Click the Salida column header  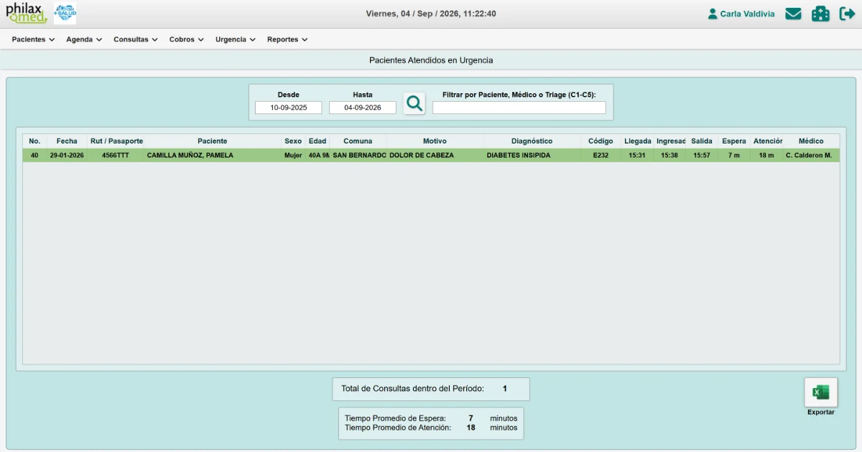click(x=702, y=141)
